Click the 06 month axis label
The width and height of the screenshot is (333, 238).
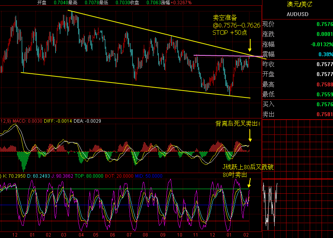pyautogui.click(x=113, y=235)
